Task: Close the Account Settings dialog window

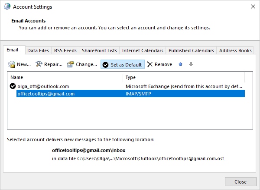Action: [253, 6]
